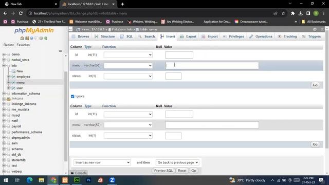Focus the first status value field
Image resolution: width=329 pixels, height=185 pixels.
pos(173,76)
